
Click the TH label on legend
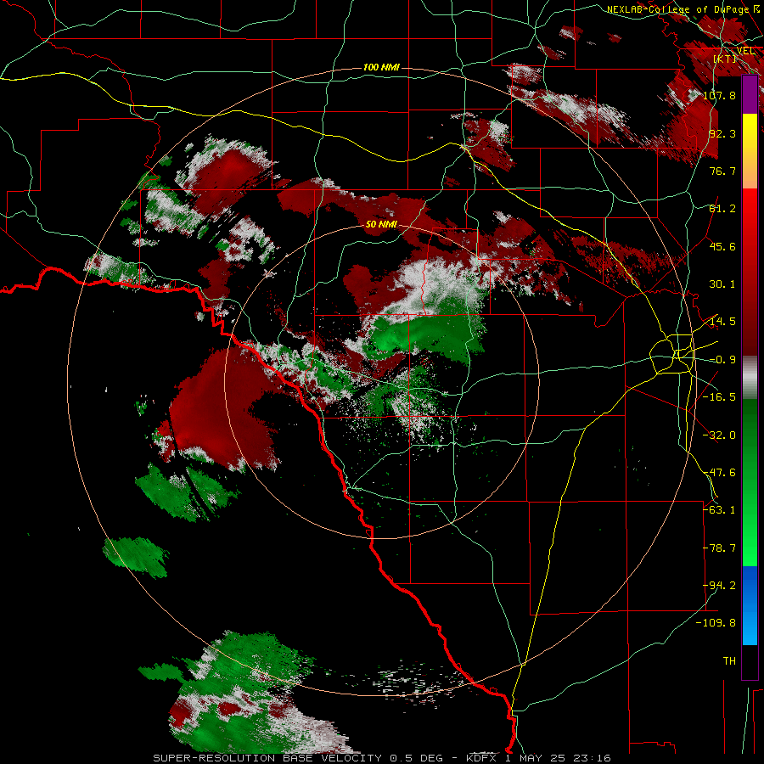[729, 661]
